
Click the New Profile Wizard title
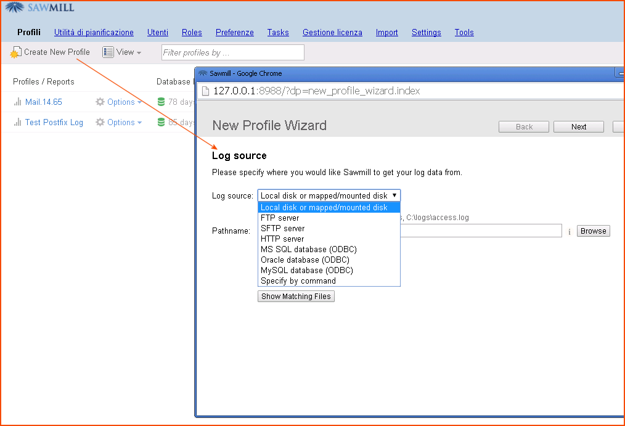coord(269,126)
